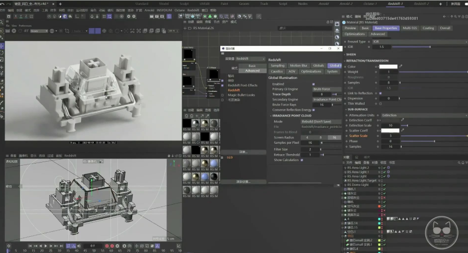The image size is (468, 253).
Task: Click the X axis lock icon
Action: [x=16, y=16]
